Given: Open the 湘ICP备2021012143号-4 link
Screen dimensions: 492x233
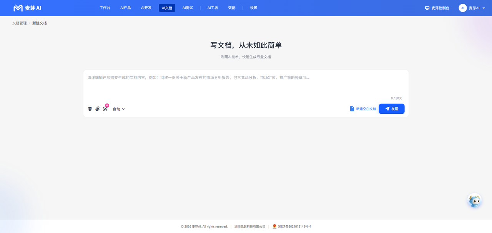Looking at the screenshot, I should [294, 226].
